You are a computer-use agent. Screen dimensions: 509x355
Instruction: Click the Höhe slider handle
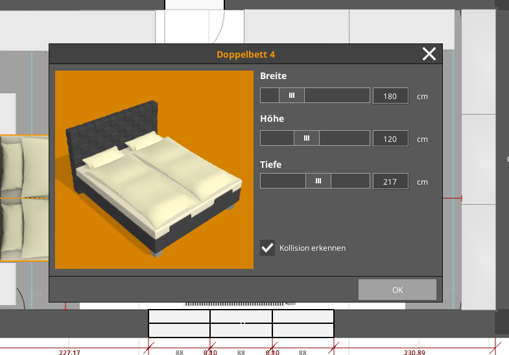pos(307,138)
